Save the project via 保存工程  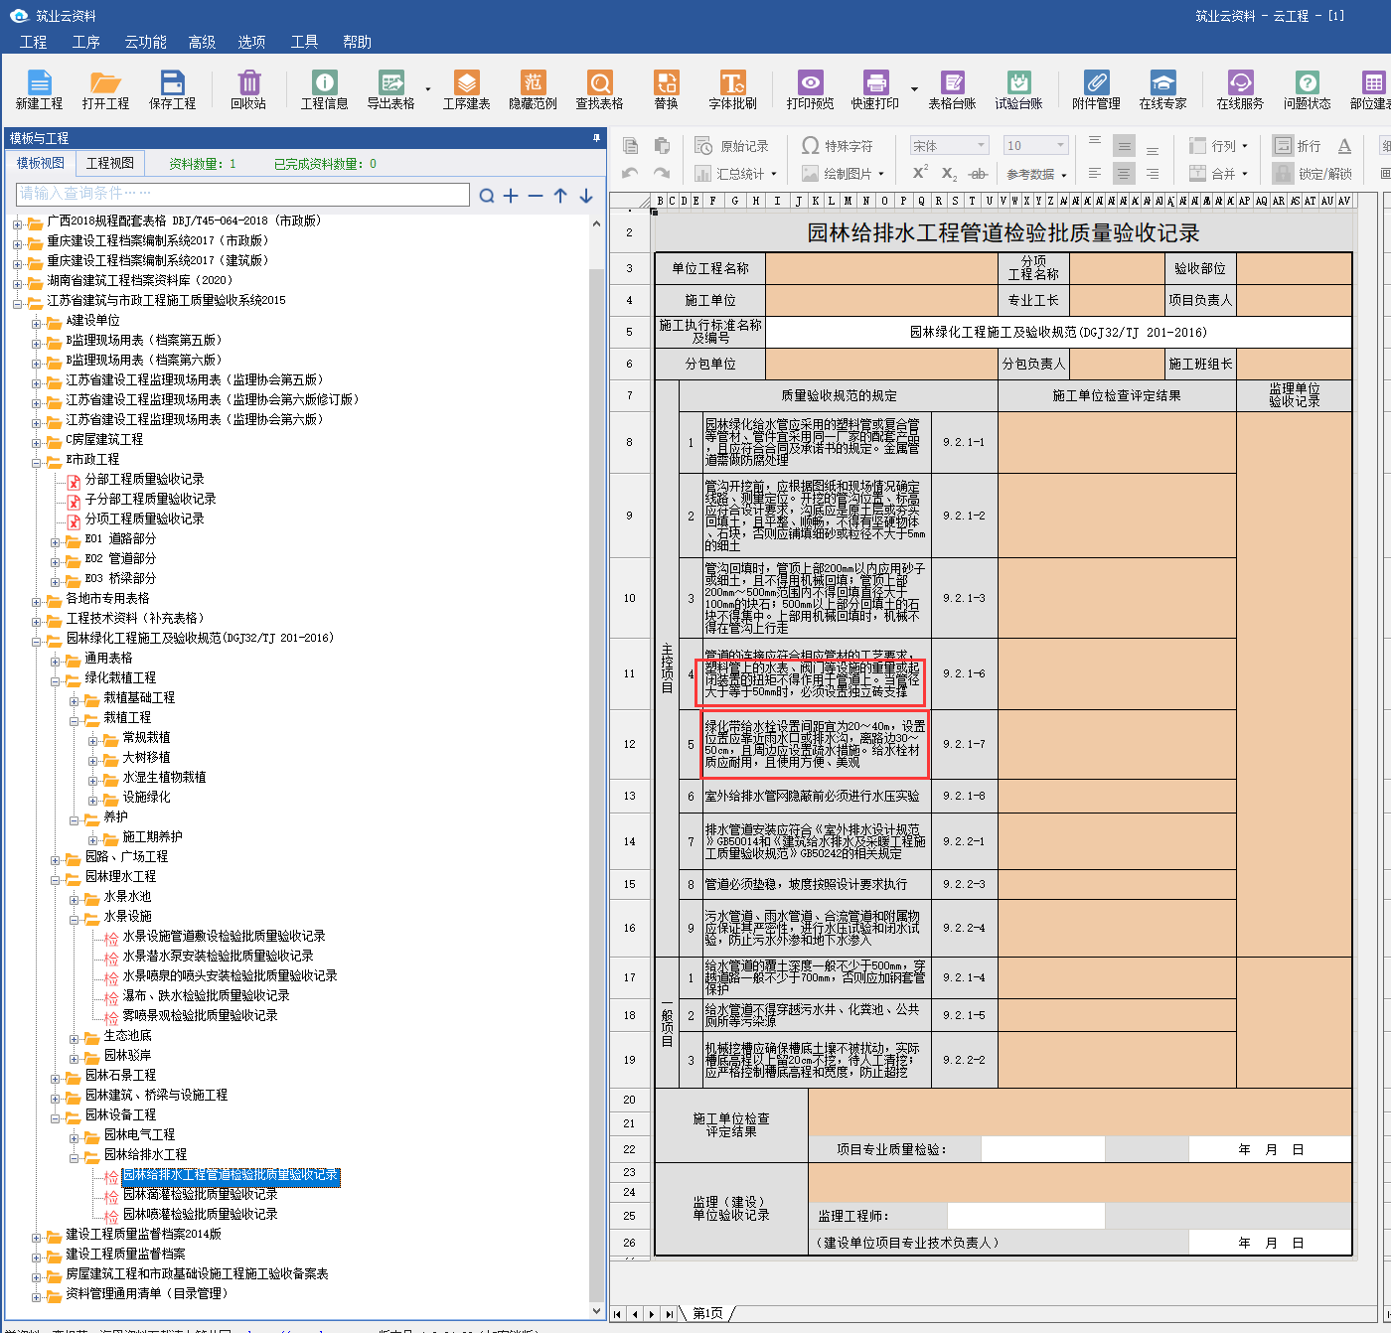coord(172,89)
